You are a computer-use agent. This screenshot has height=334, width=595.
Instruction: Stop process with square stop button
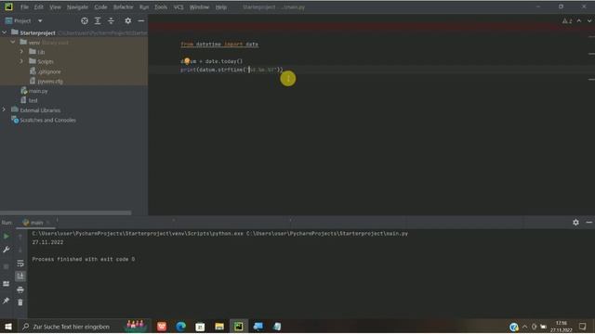7,266
